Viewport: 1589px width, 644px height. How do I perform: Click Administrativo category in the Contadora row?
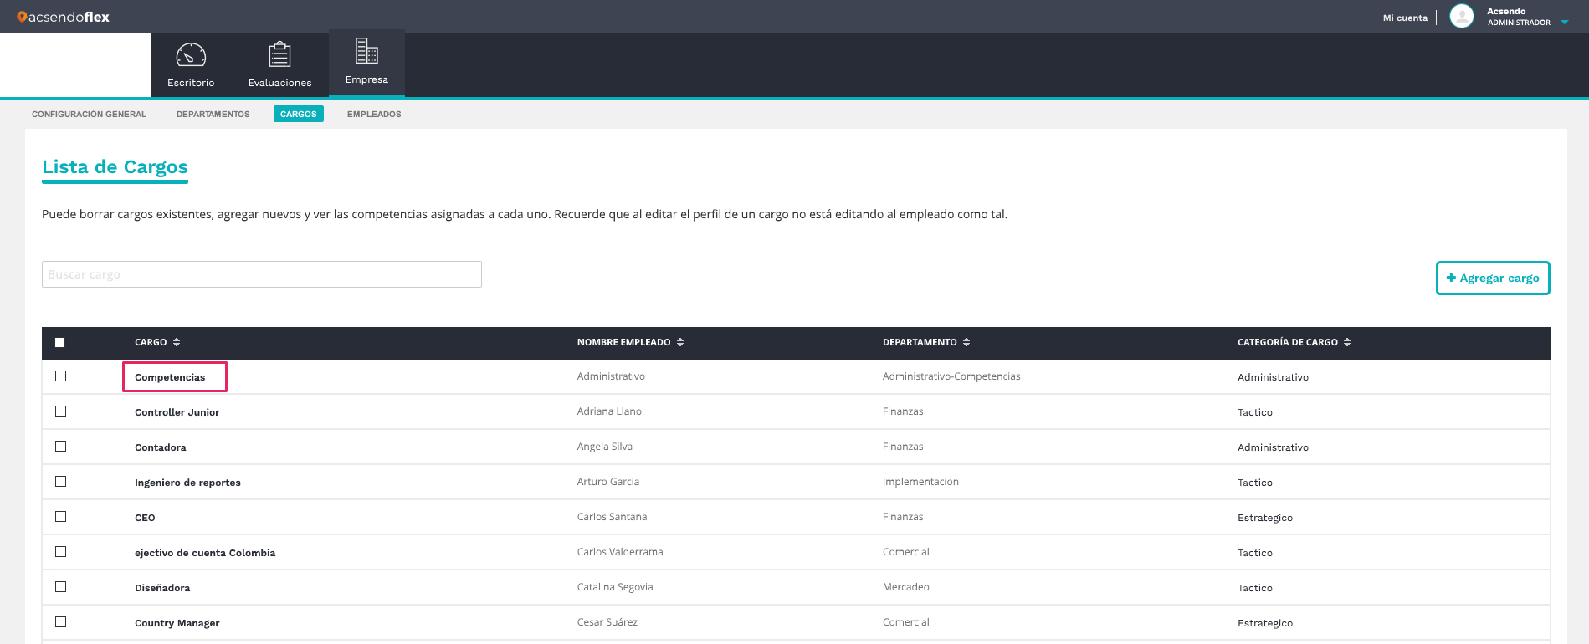pos(1273,447)
